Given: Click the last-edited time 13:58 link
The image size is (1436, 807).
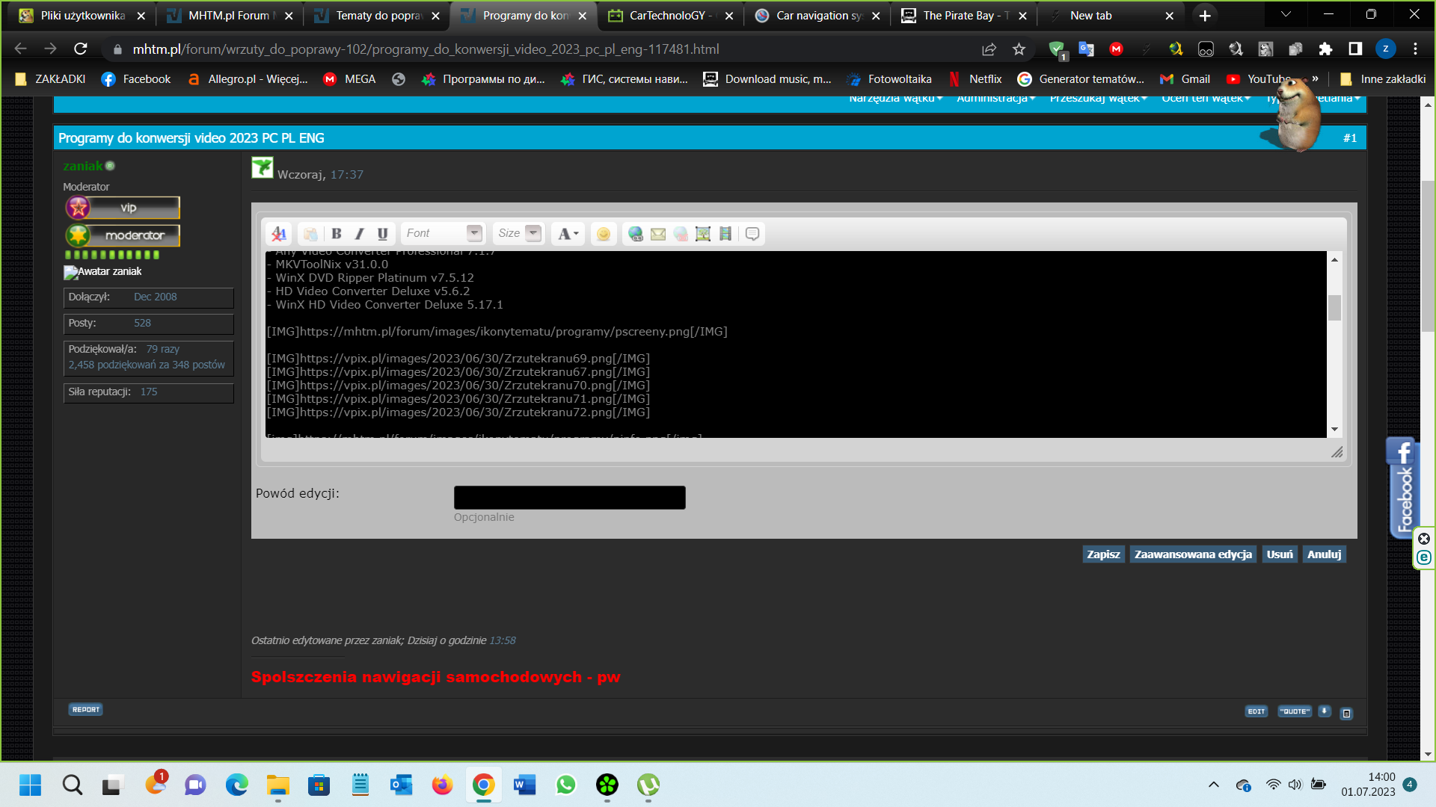Looking at the screenshot, I should (x=502, y=640).
